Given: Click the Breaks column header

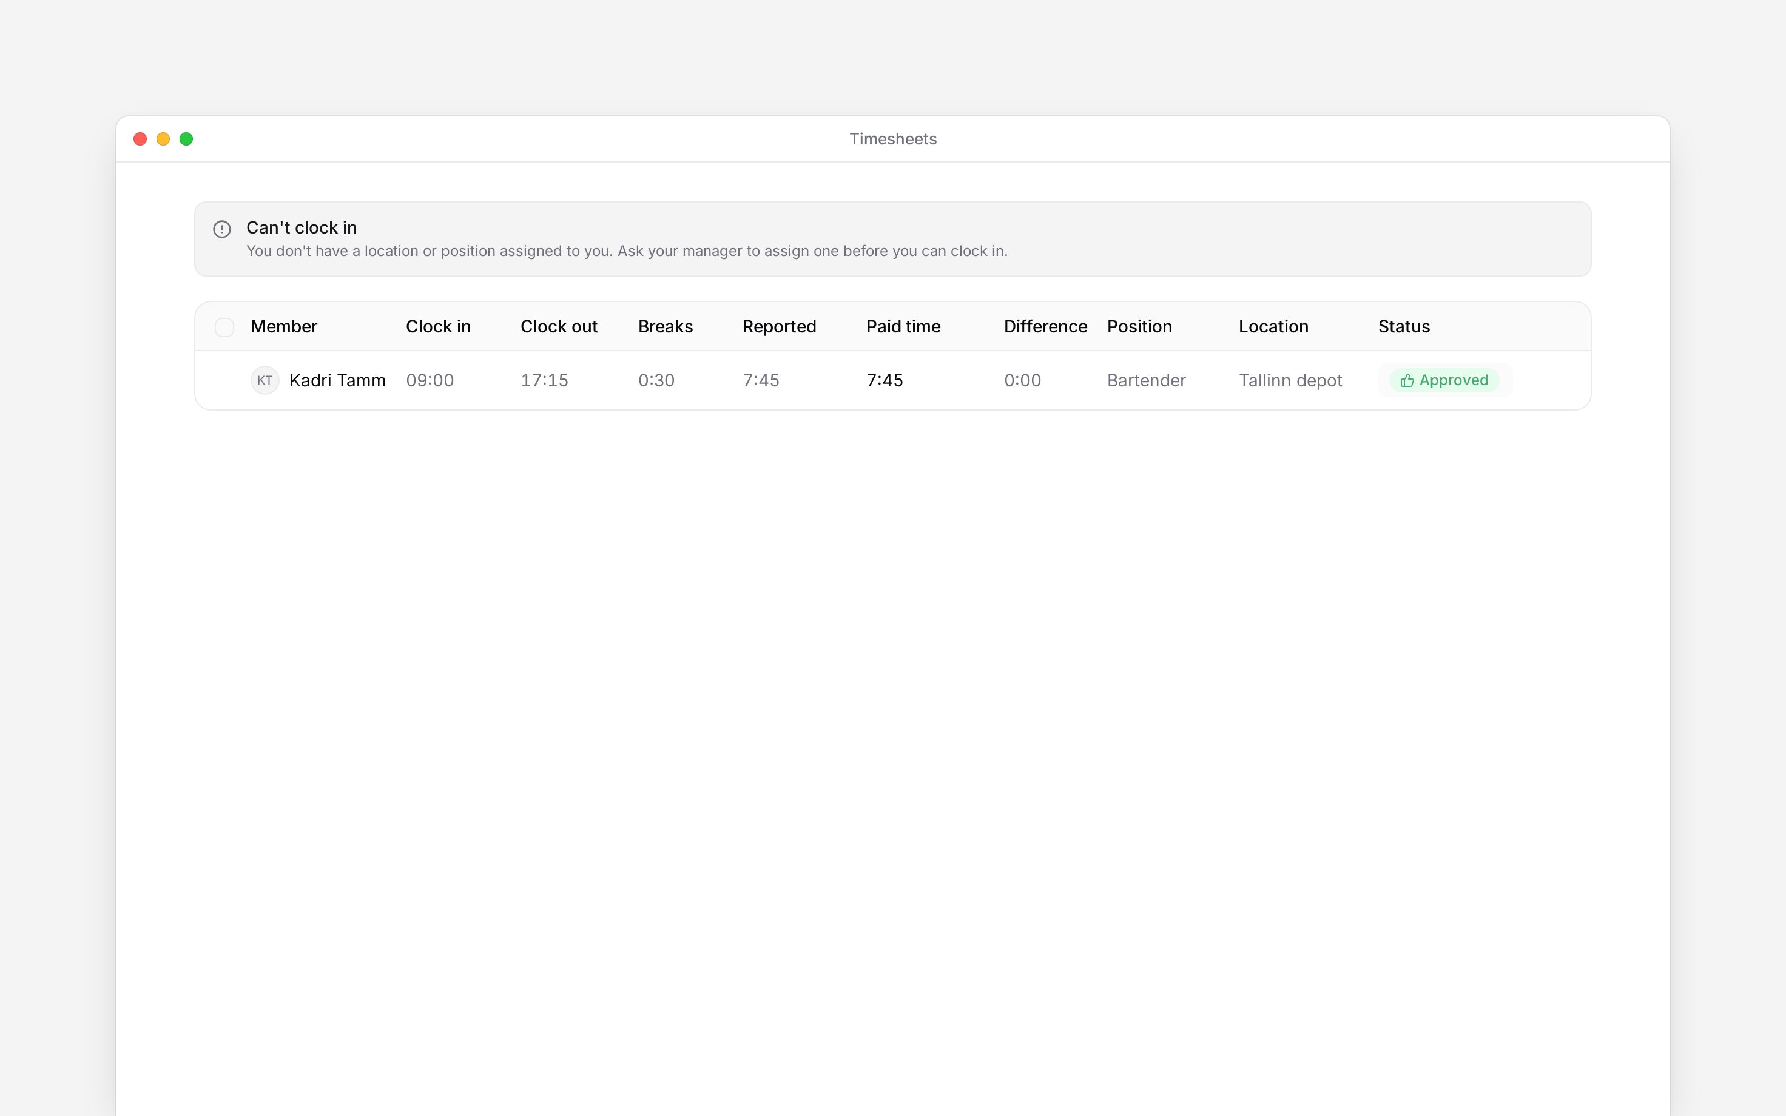Looking at the screenshot, I should (x=665, y=326).
